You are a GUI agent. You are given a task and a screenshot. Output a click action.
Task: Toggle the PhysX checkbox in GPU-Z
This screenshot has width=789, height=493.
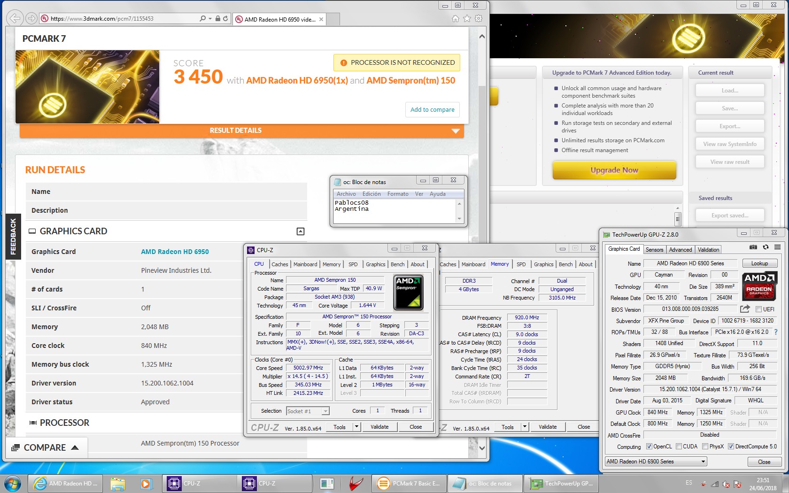(x=705, y=447)
